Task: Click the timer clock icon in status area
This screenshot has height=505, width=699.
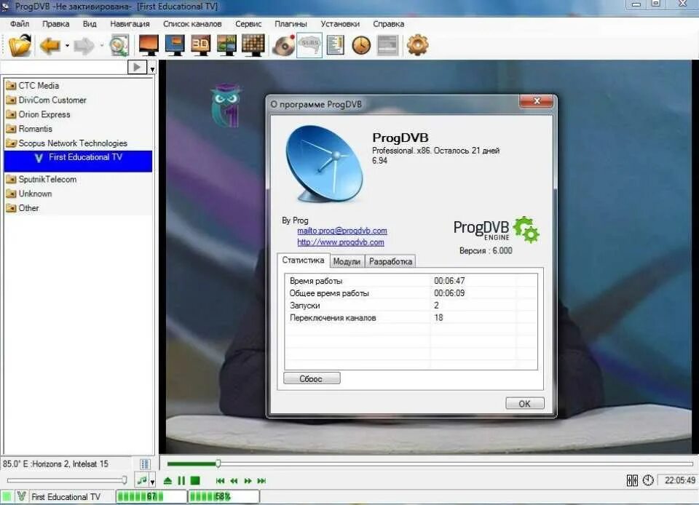Action: pos(648,480)
